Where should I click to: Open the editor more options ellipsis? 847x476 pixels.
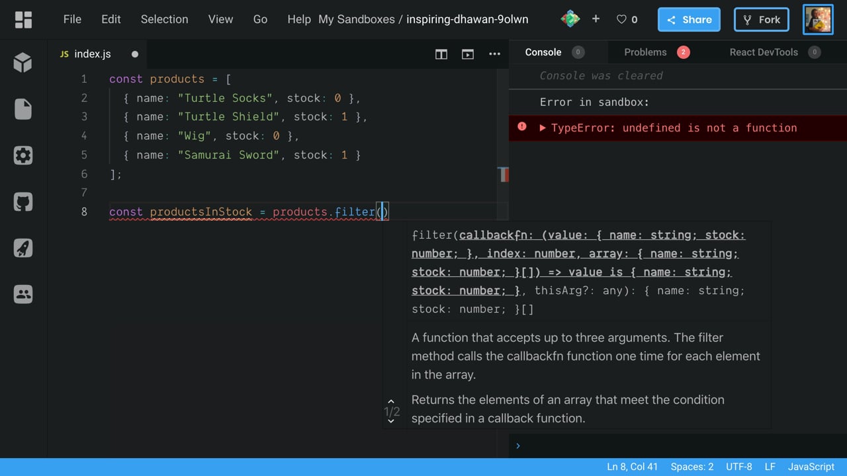pos(494,54)
